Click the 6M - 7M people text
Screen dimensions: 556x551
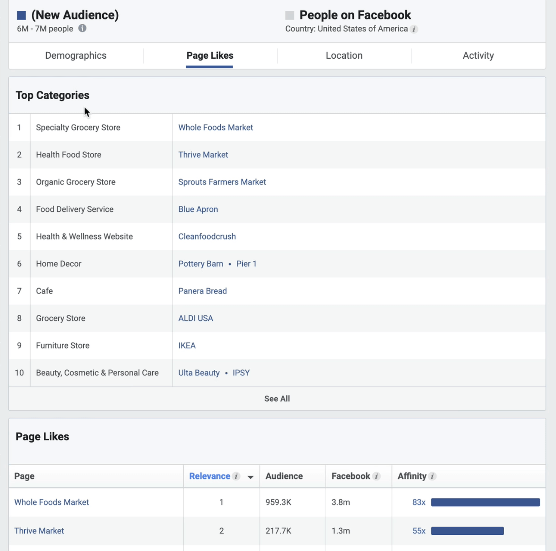click(x=45, y=28)
